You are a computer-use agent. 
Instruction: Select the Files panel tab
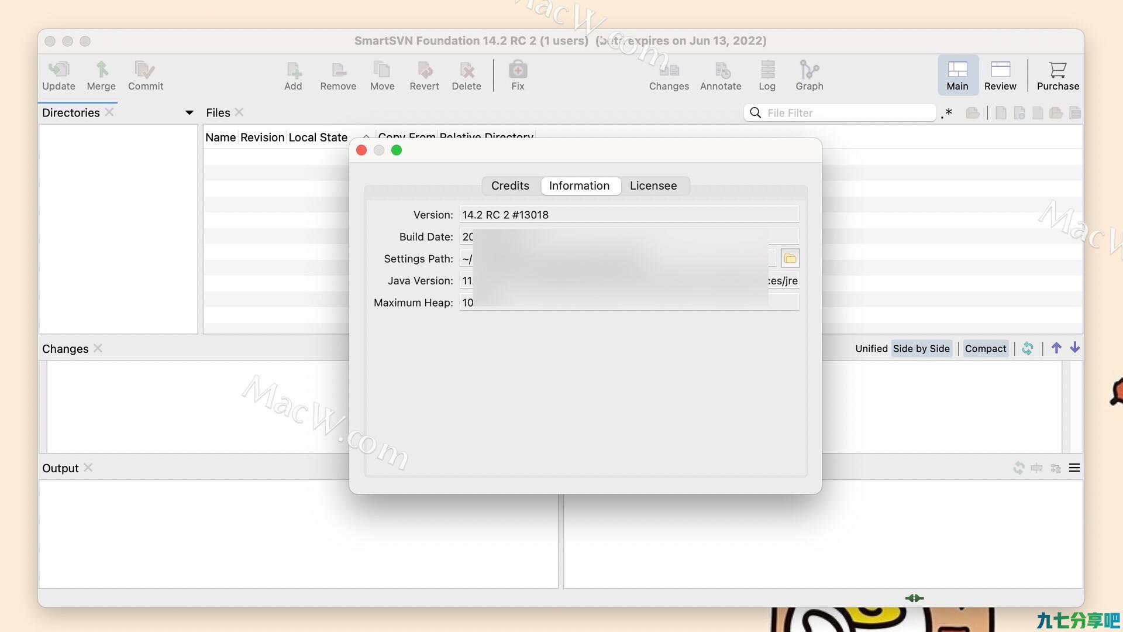click(x=218, y=112)
